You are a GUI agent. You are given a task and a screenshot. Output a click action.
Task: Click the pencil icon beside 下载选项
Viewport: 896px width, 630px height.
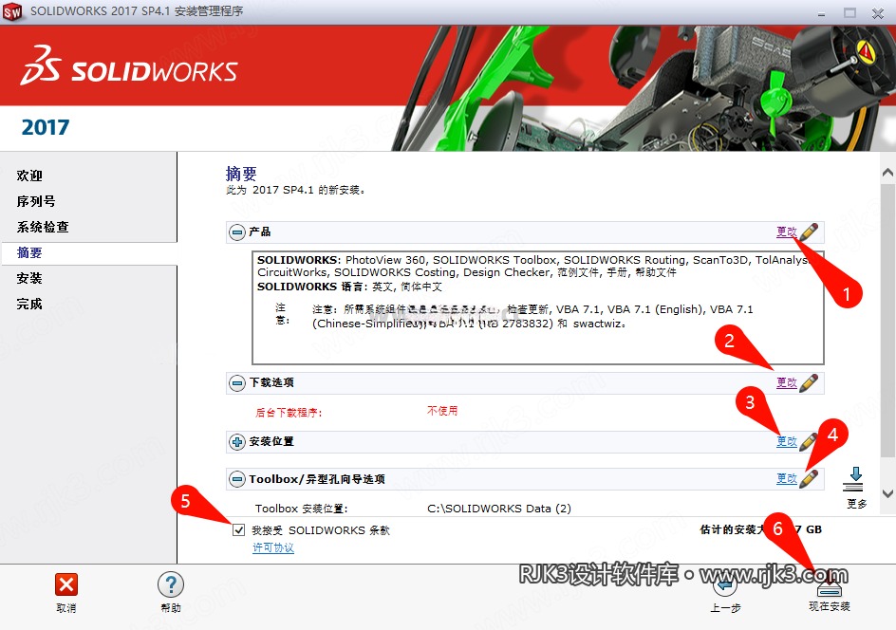(809, 382)
